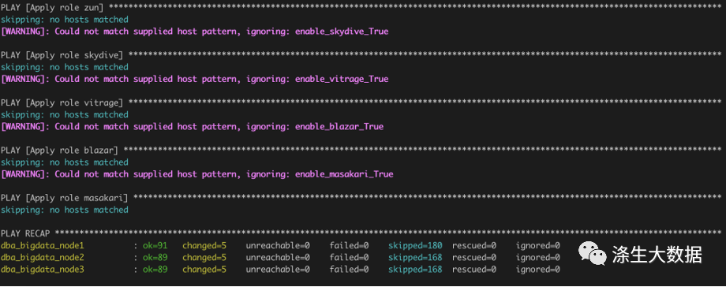The height and width of the screenshot is (287, 726).
Task: Click skipped=180 value in recap
Action: (415, 245)
